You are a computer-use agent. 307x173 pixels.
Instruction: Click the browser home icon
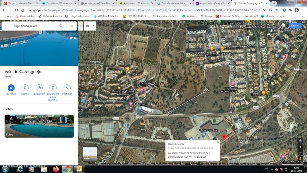click(23, 10)
